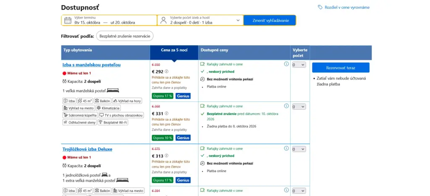Click text Zatiaľ vám nebude účtovaná žiadna platba
Viewport: 430px width, 196px height.
(341, 81)
